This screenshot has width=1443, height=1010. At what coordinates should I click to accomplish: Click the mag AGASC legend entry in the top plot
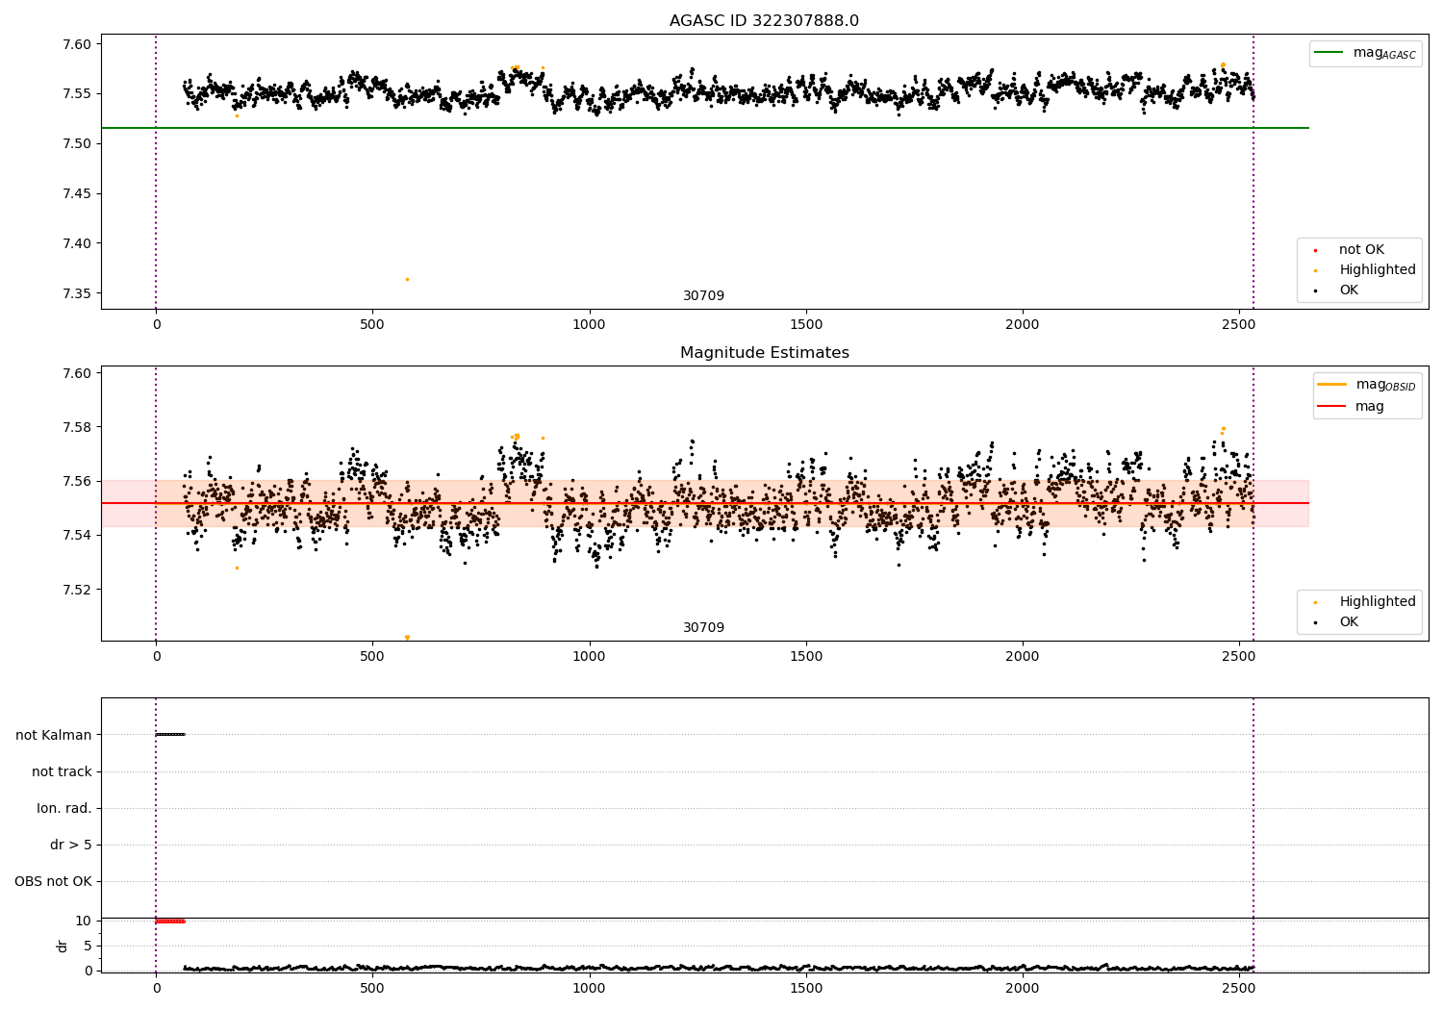tap(1366, 53)
